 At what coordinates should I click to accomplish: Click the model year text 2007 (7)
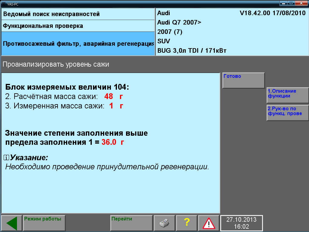point(170,32)
